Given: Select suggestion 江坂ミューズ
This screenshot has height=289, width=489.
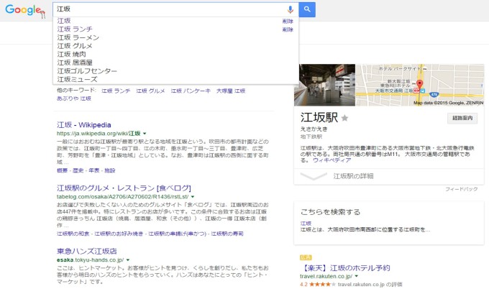Looking at the screenshot, I should point(77,80).
